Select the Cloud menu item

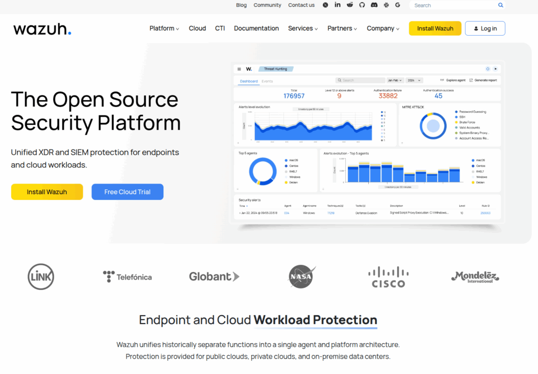tap(198, 28)
